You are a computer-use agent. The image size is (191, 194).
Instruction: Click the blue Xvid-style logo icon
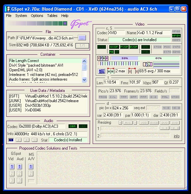(x=101, y=71)
